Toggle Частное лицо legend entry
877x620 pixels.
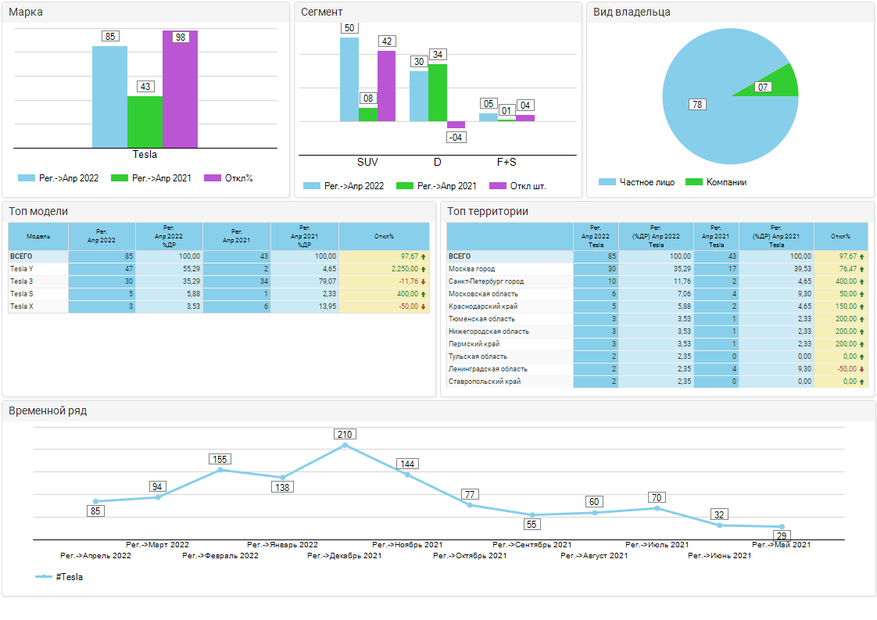(607, 182)
